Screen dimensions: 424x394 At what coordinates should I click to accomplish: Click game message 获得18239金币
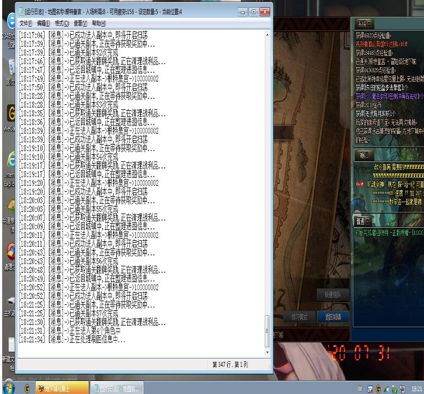click(369, 105)
